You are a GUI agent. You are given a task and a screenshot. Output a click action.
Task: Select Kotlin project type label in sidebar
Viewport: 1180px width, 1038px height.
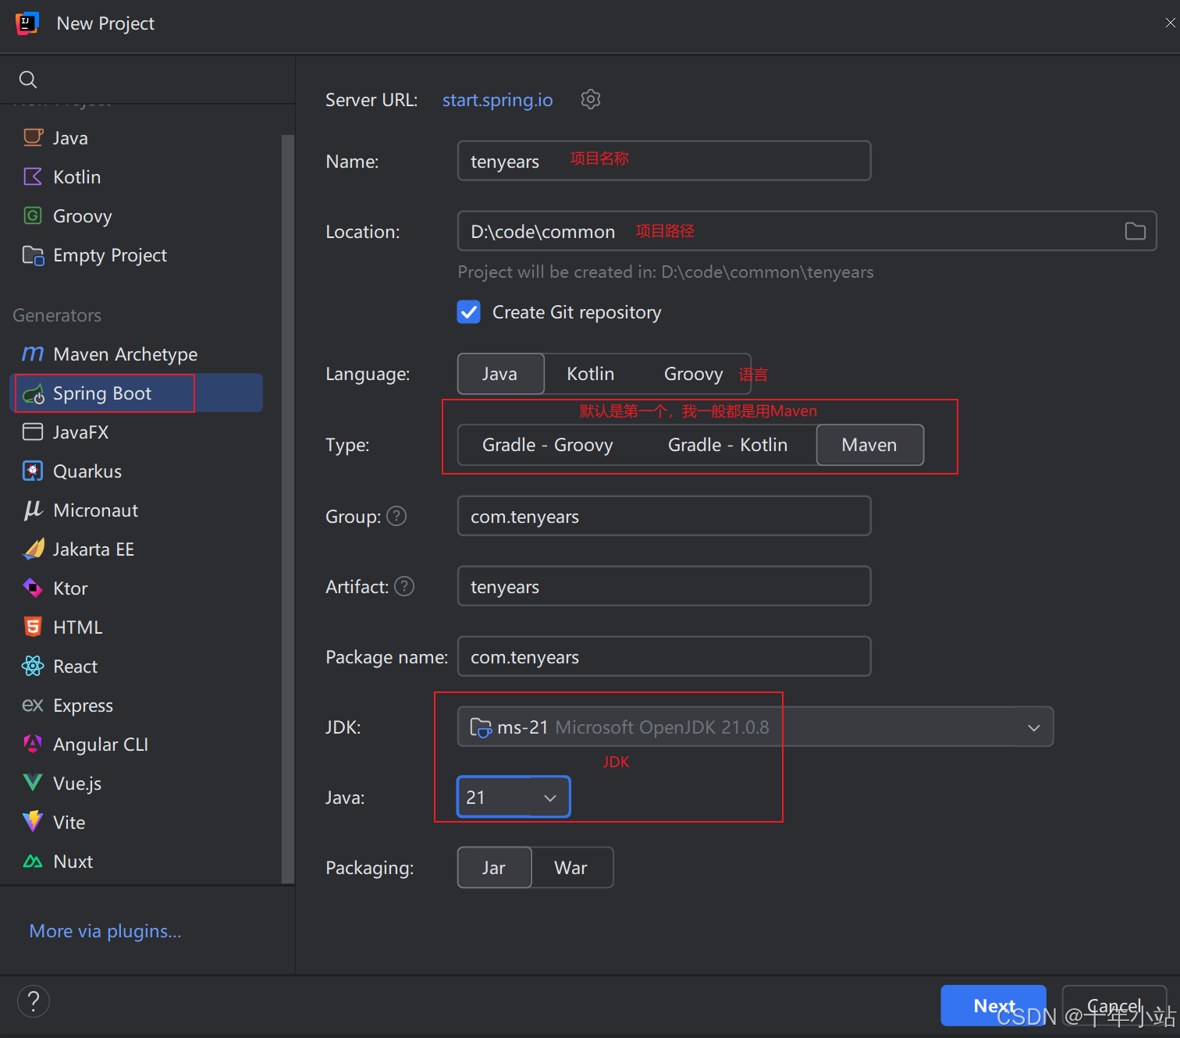(76, 177)
